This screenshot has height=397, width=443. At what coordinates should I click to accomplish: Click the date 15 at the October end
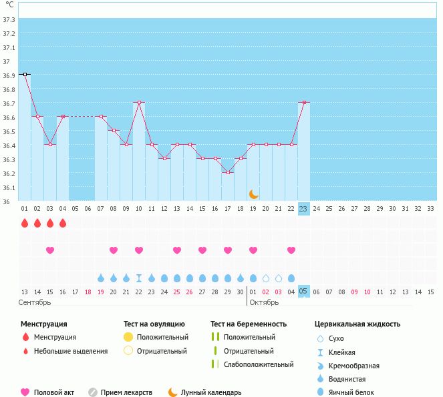pos(430,292)
